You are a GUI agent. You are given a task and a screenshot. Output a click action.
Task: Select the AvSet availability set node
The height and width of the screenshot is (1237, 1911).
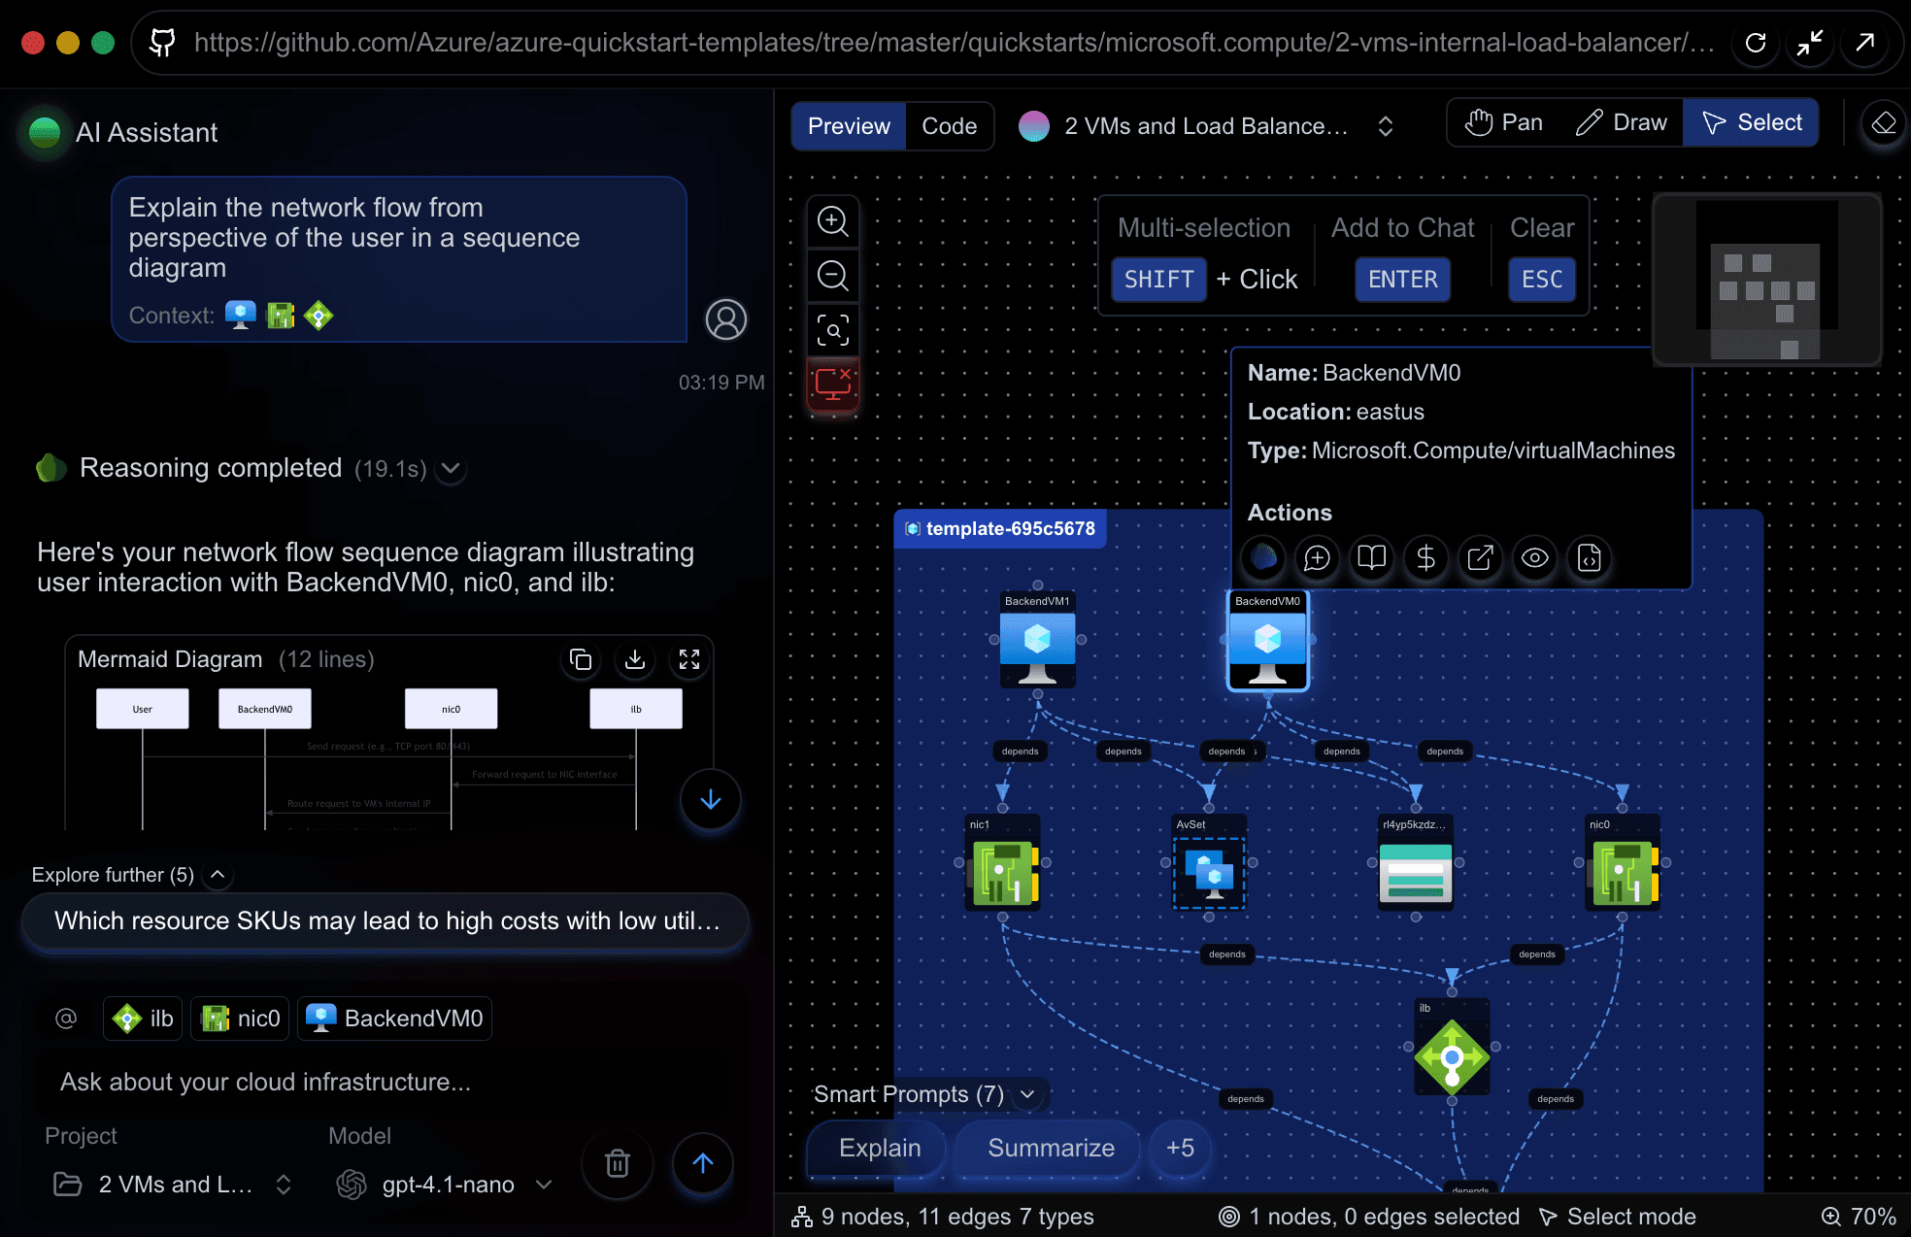[1209, 863]
